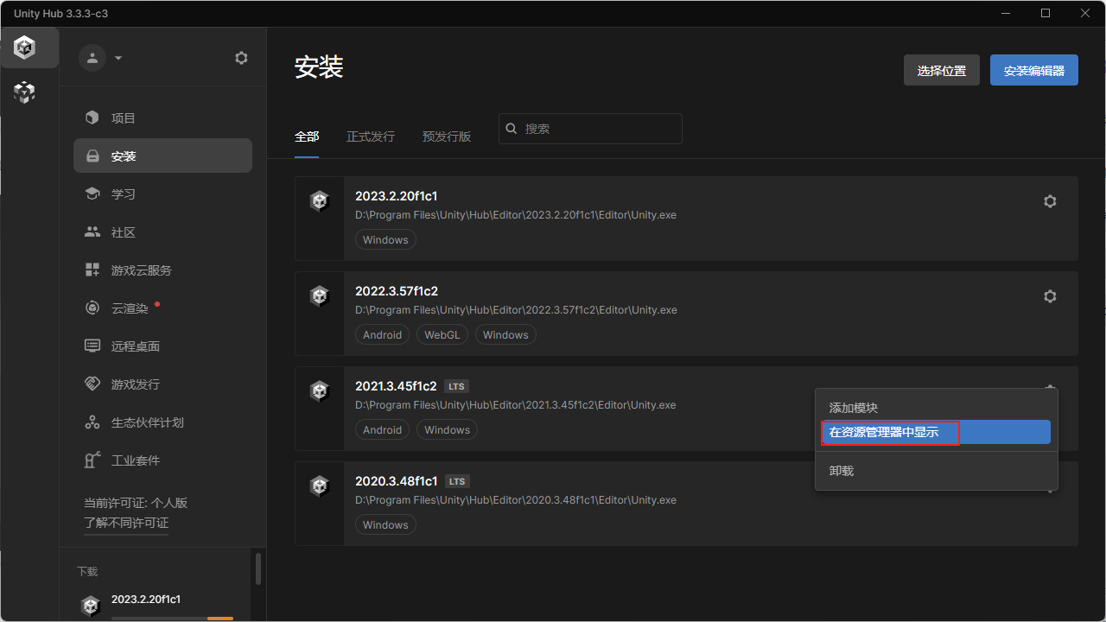
Task: Expand the account dropdown arrow
Action: pos(118,58)
